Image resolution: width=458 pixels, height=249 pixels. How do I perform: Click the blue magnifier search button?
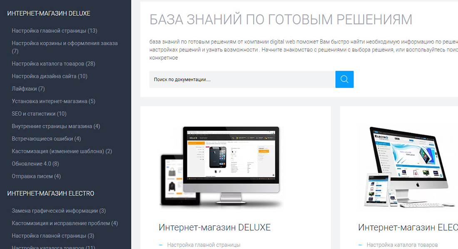click(344, 79)
